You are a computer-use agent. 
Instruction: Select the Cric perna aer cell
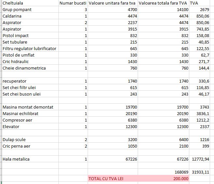click(x=30, y=146)
